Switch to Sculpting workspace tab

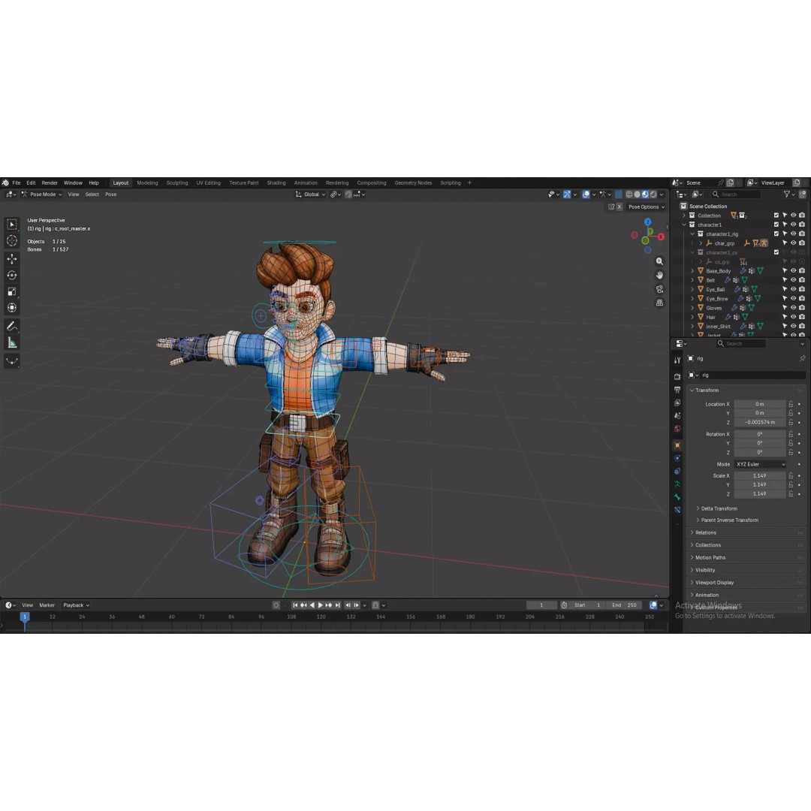[177, 182]
